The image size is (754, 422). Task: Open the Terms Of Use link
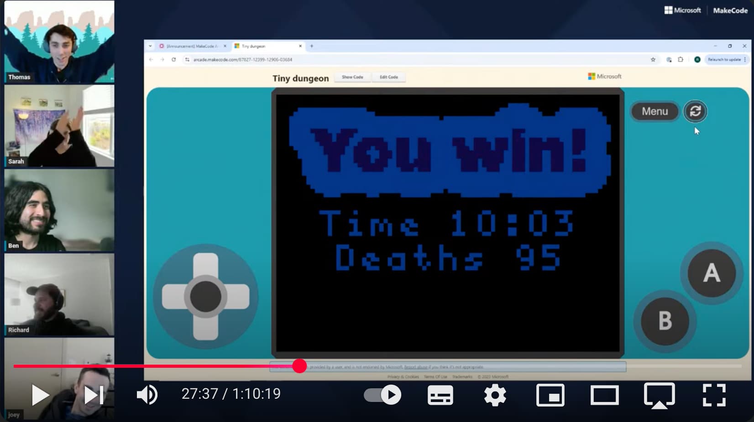pos(435,377)
